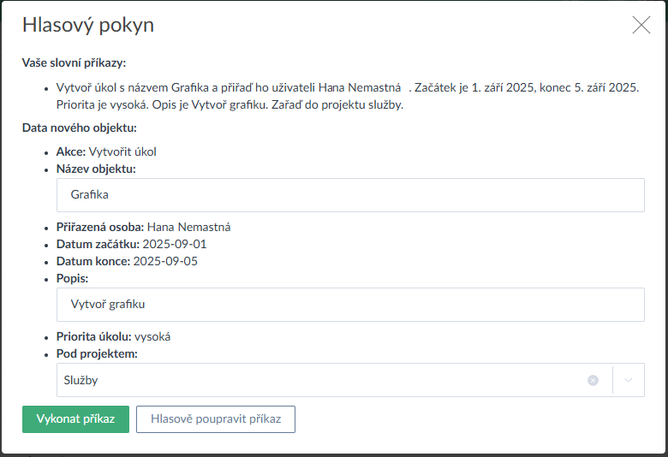Click the Přiřazená osoba Hana Nemastná entry
The image size is (668, 457).
[144, 227]
